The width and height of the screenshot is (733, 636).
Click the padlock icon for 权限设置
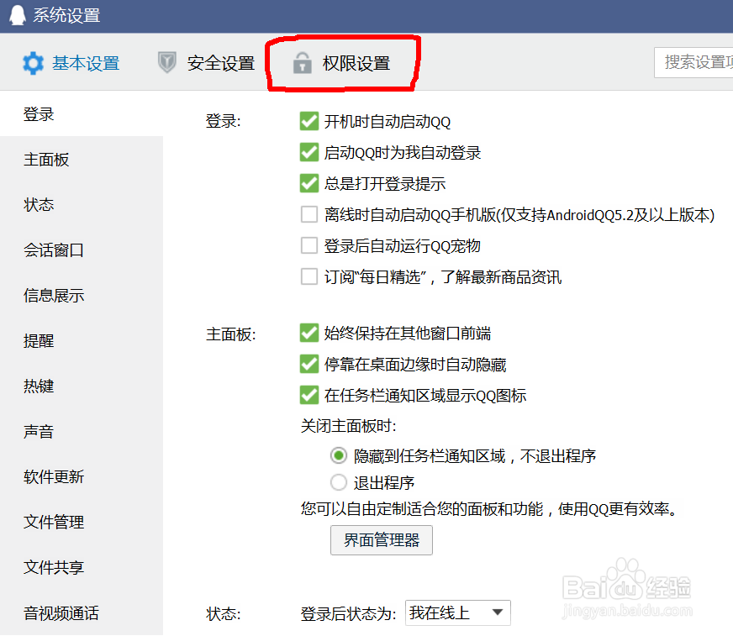[x=302, y=63]
